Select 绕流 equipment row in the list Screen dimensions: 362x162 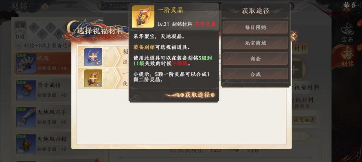tap(43, 63)
